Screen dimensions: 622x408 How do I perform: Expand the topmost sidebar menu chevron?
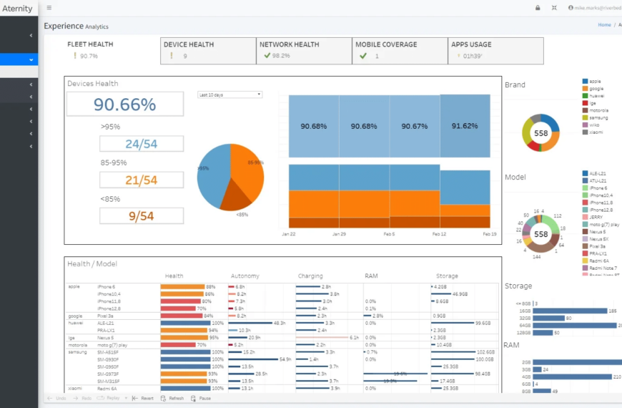coord(31,35)
